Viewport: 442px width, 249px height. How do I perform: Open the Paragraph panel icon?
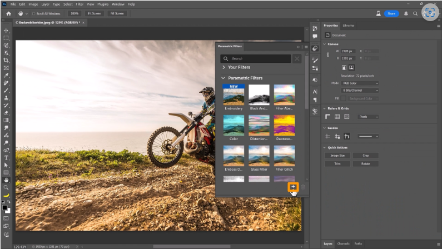[x=315, y=99]
